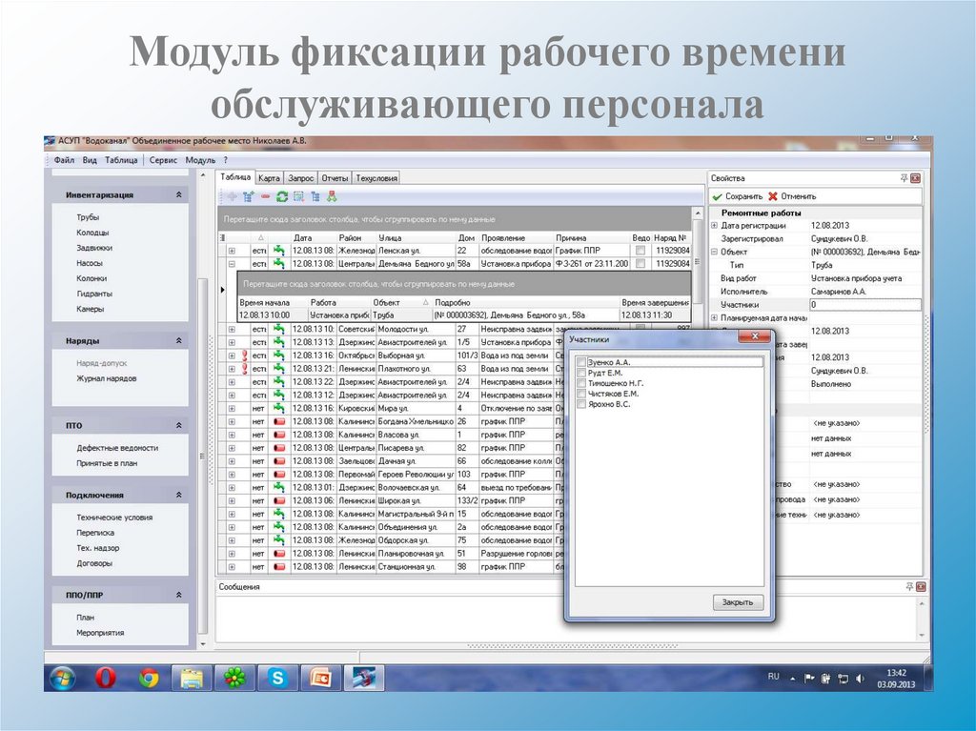Collapse the Подключения sidebar section
Viewport: 976px width, 731px height.
[x=178, y=496]
